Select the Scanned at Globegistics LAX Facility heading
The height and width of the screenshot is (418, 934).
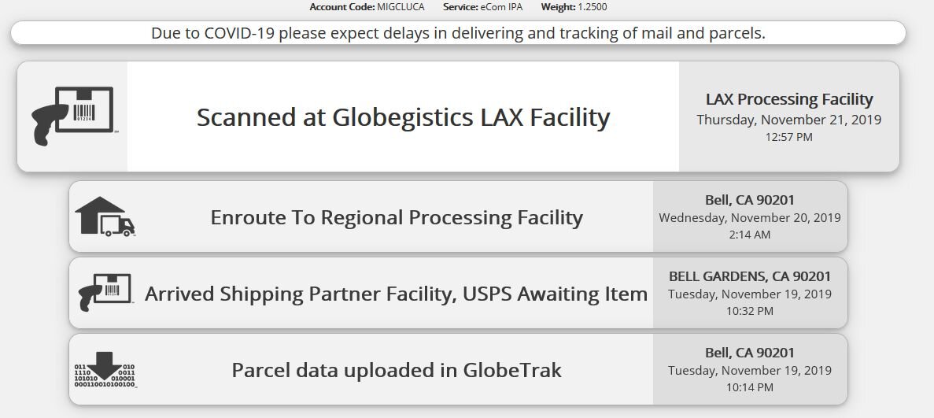point(403,117)
